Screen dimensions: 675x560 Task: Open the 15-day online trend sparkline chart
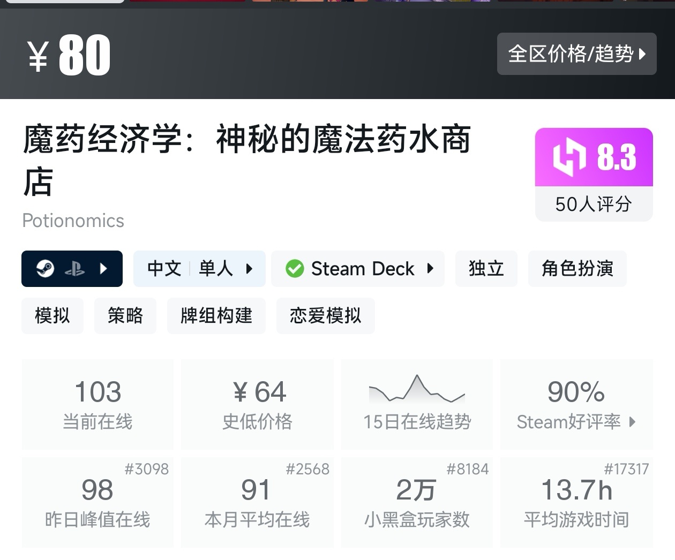click(x=417, y=390)
